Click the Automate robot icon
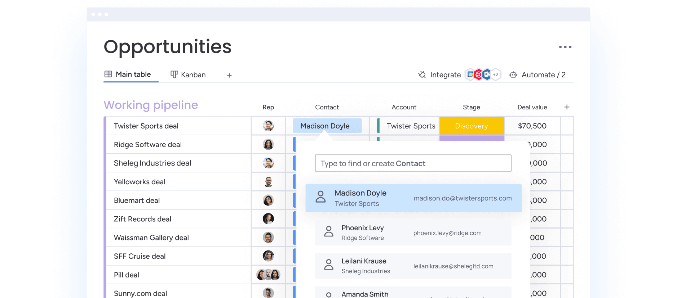Screen dimensions: 677x298 tap(513, 75)
